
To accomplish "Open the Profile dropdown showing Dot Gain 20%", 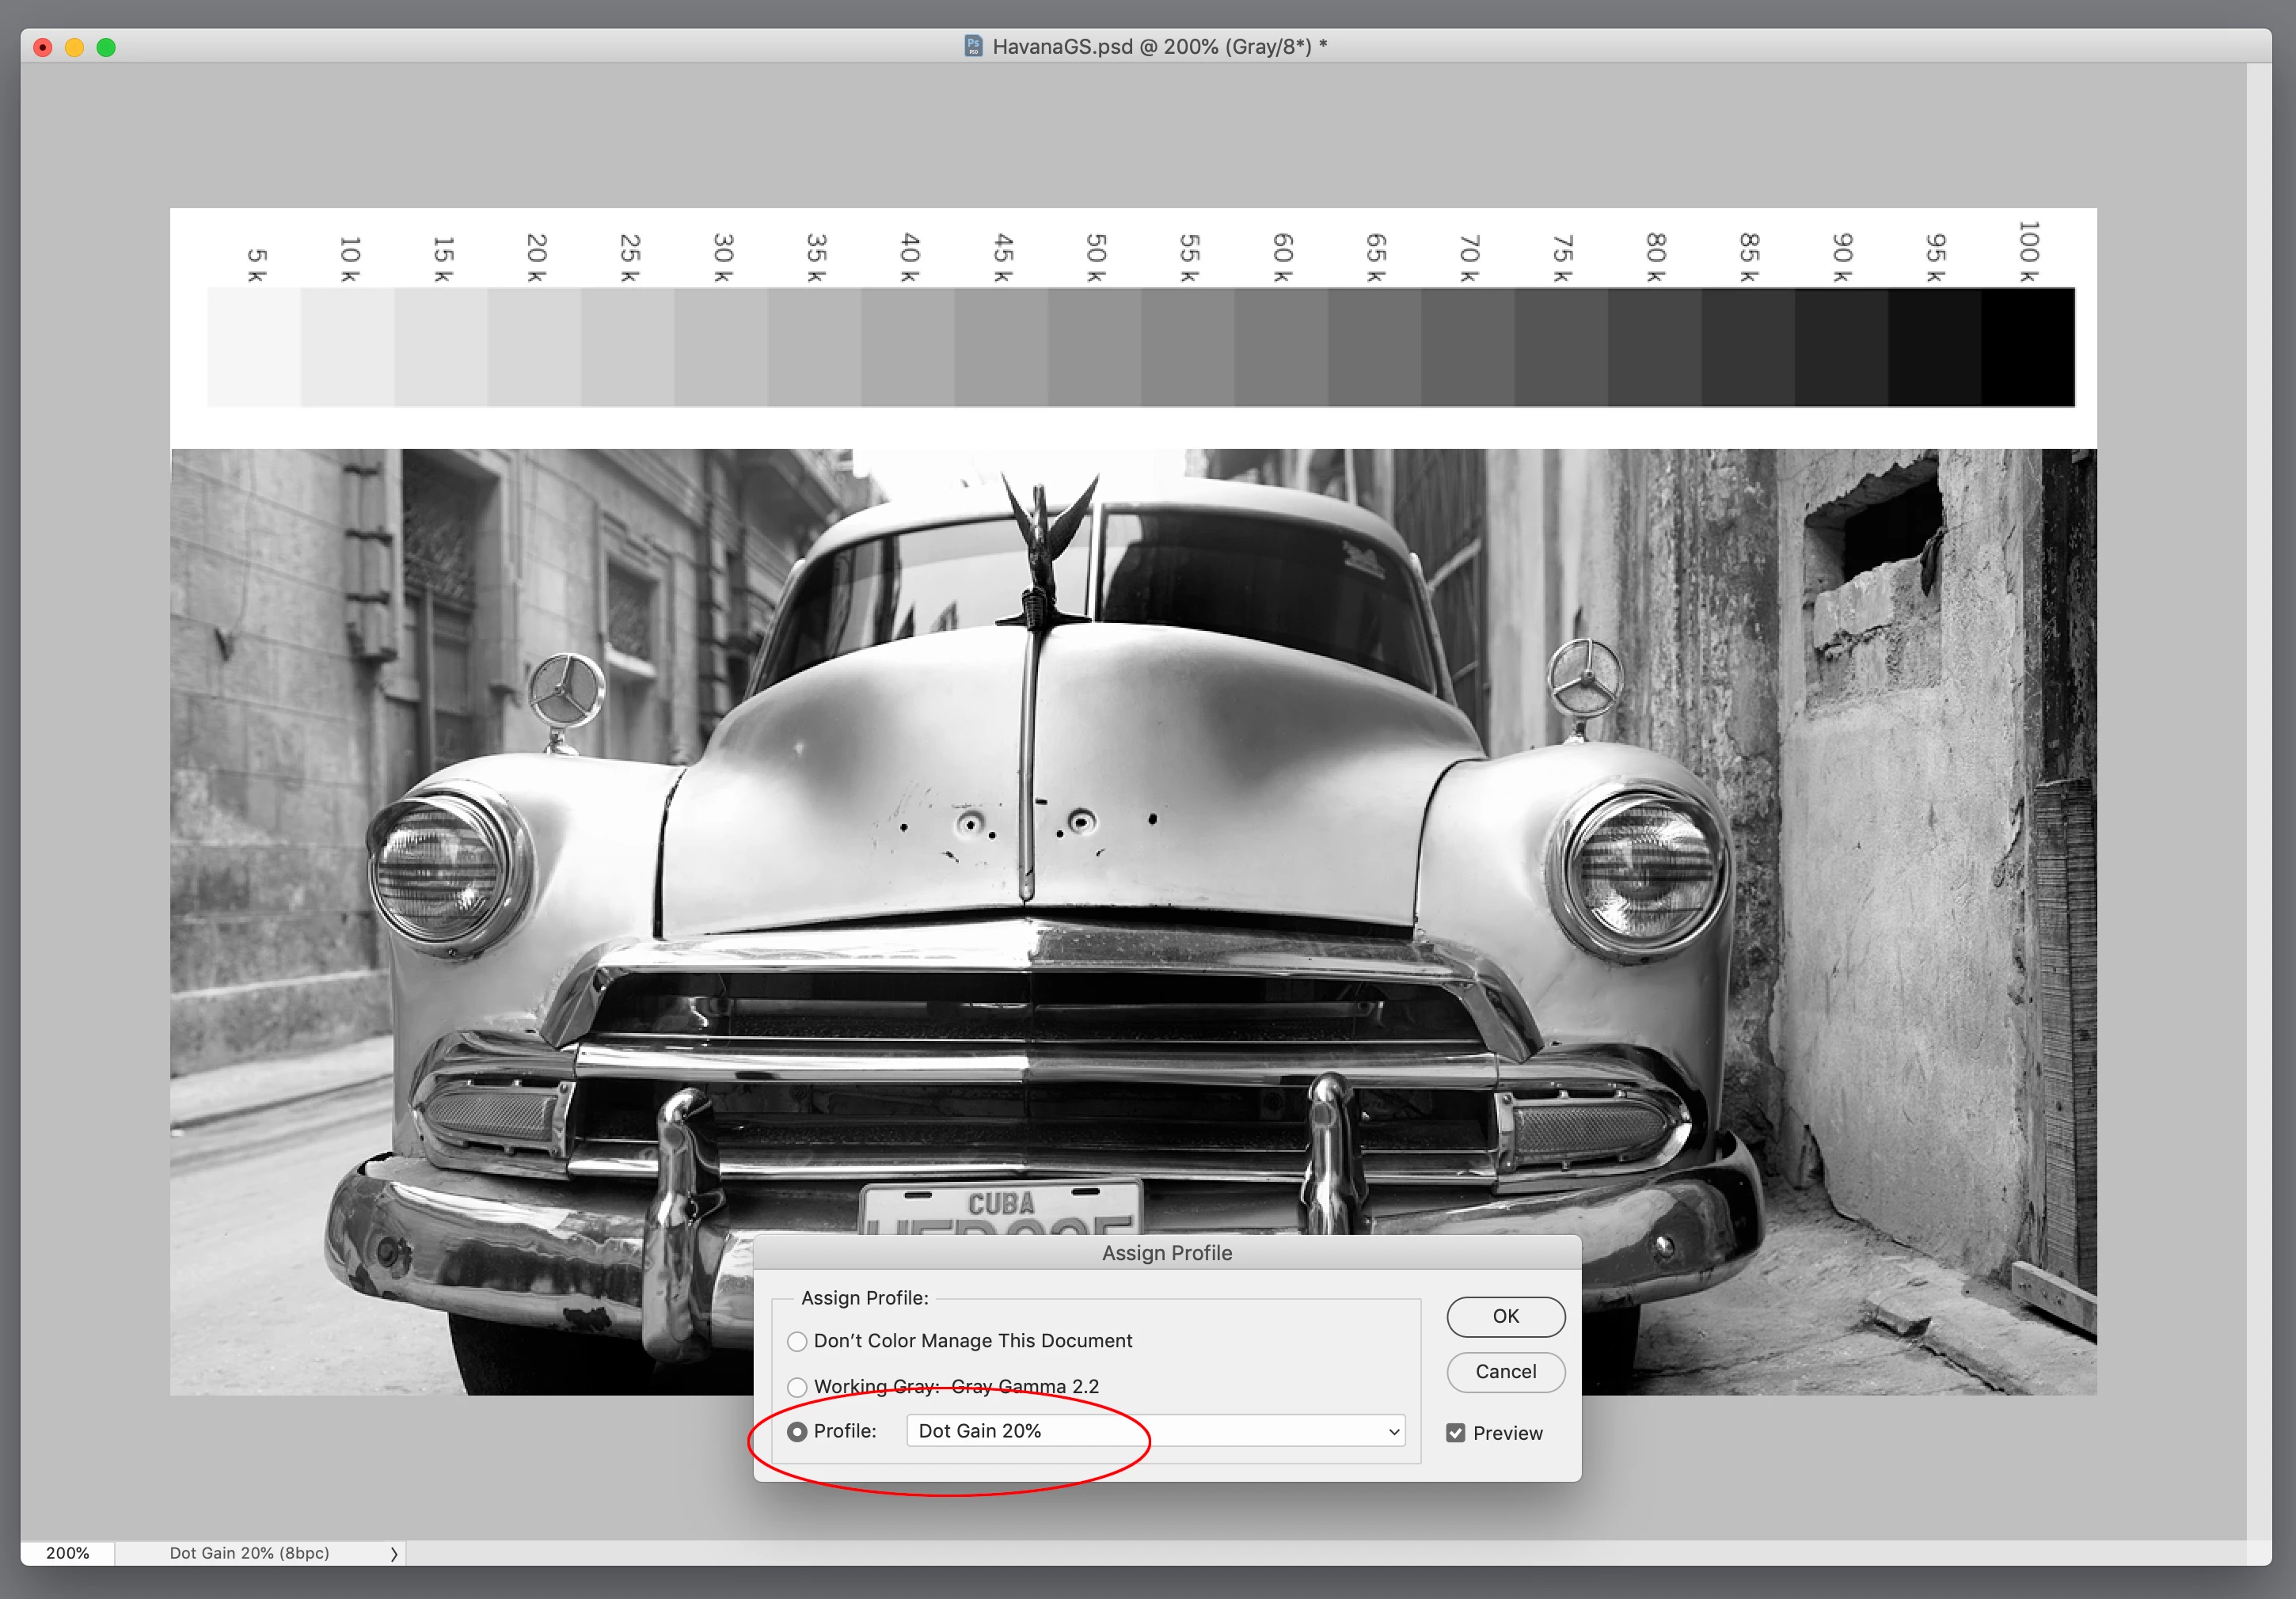I will click(1155, 1431).
